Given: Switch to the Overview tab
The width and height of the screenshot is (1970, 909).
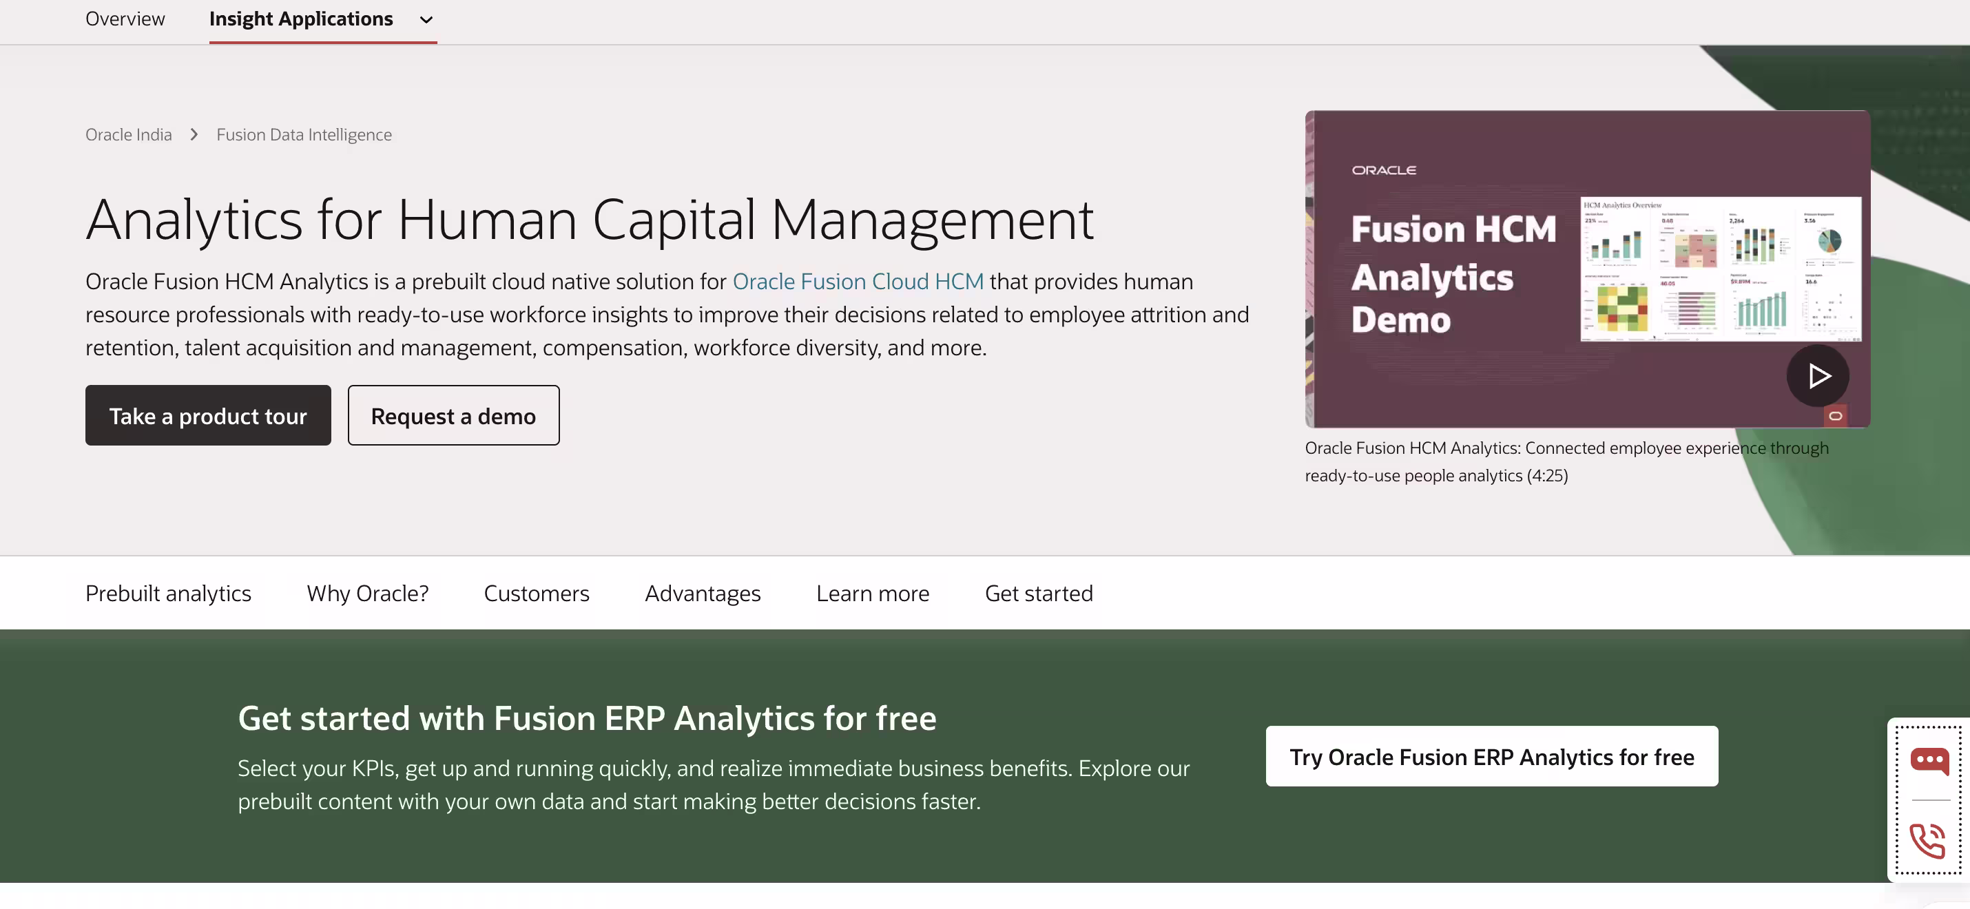Looking at the screenshot, I should pyautogui.click(x=125, y=19).
